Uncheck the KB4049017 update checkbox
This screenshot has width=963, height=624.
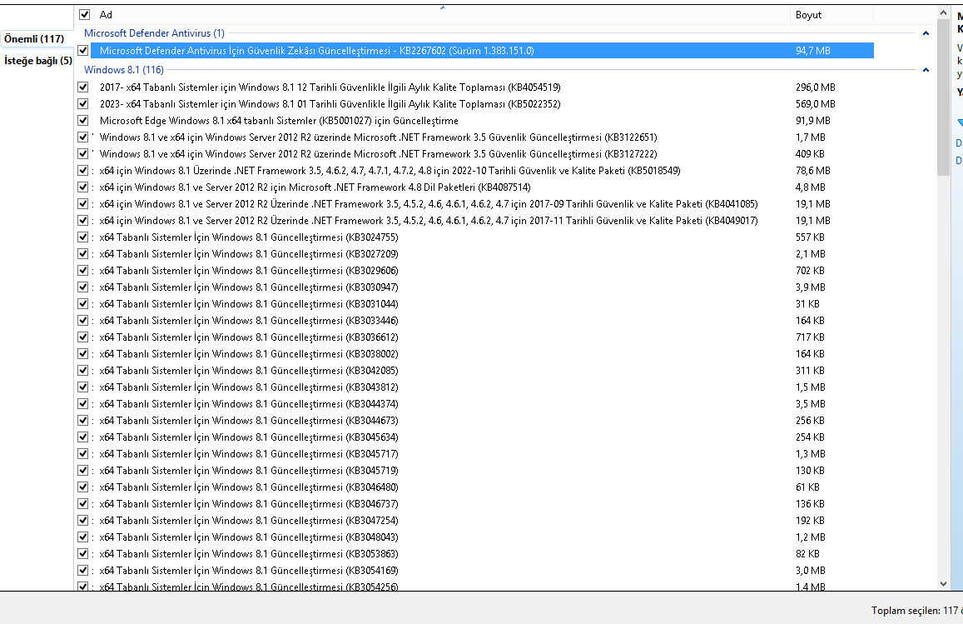pos(83,220)
